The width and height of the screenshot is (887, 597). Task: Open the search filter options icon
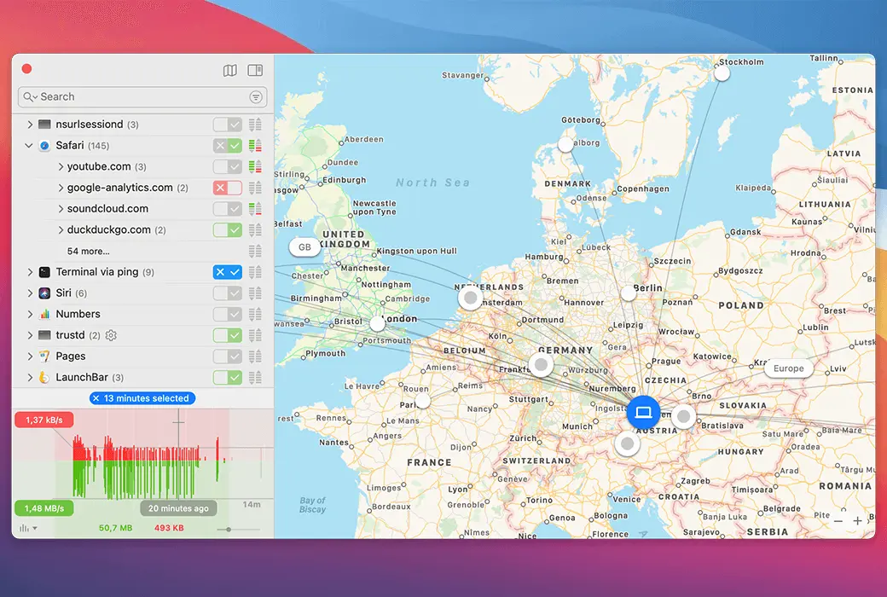(x=256, y=96)
